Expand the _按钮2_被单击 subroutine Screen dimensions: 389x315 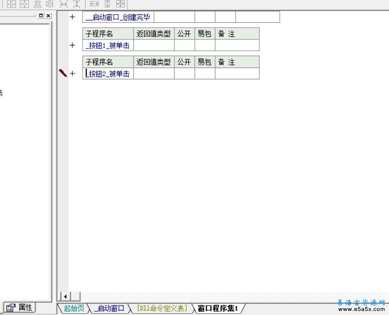click(x=72, y=73)
